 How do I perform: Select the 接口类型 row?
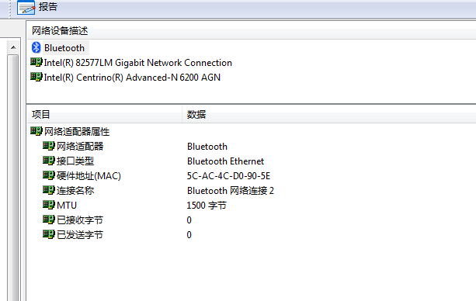click(252, 161)
